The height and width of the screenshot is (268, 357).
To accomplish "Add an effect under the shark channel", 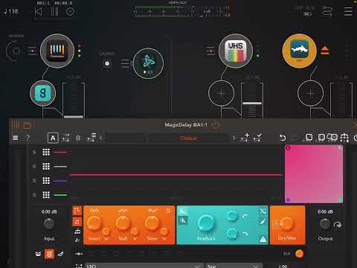I will point(310,93).
